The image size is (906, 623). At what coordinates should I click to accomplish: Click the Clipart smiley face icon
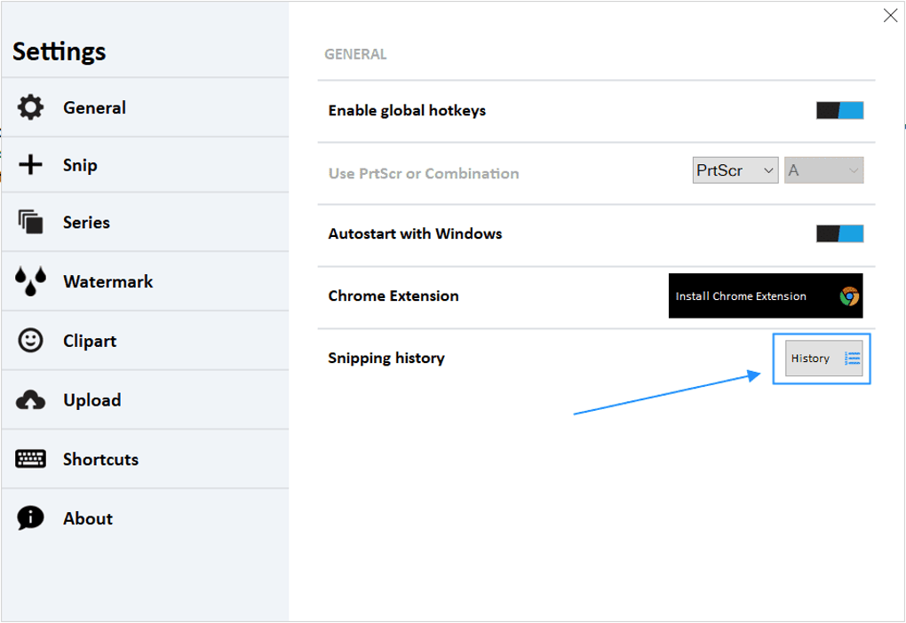[x=30, y=341]
